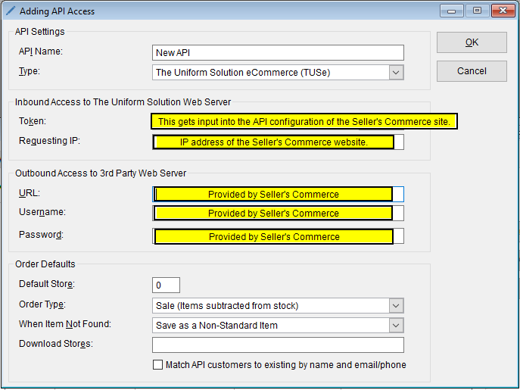Screen dimensions: 520x390
Task: Click the Password input field
Action: click(278, 236)
